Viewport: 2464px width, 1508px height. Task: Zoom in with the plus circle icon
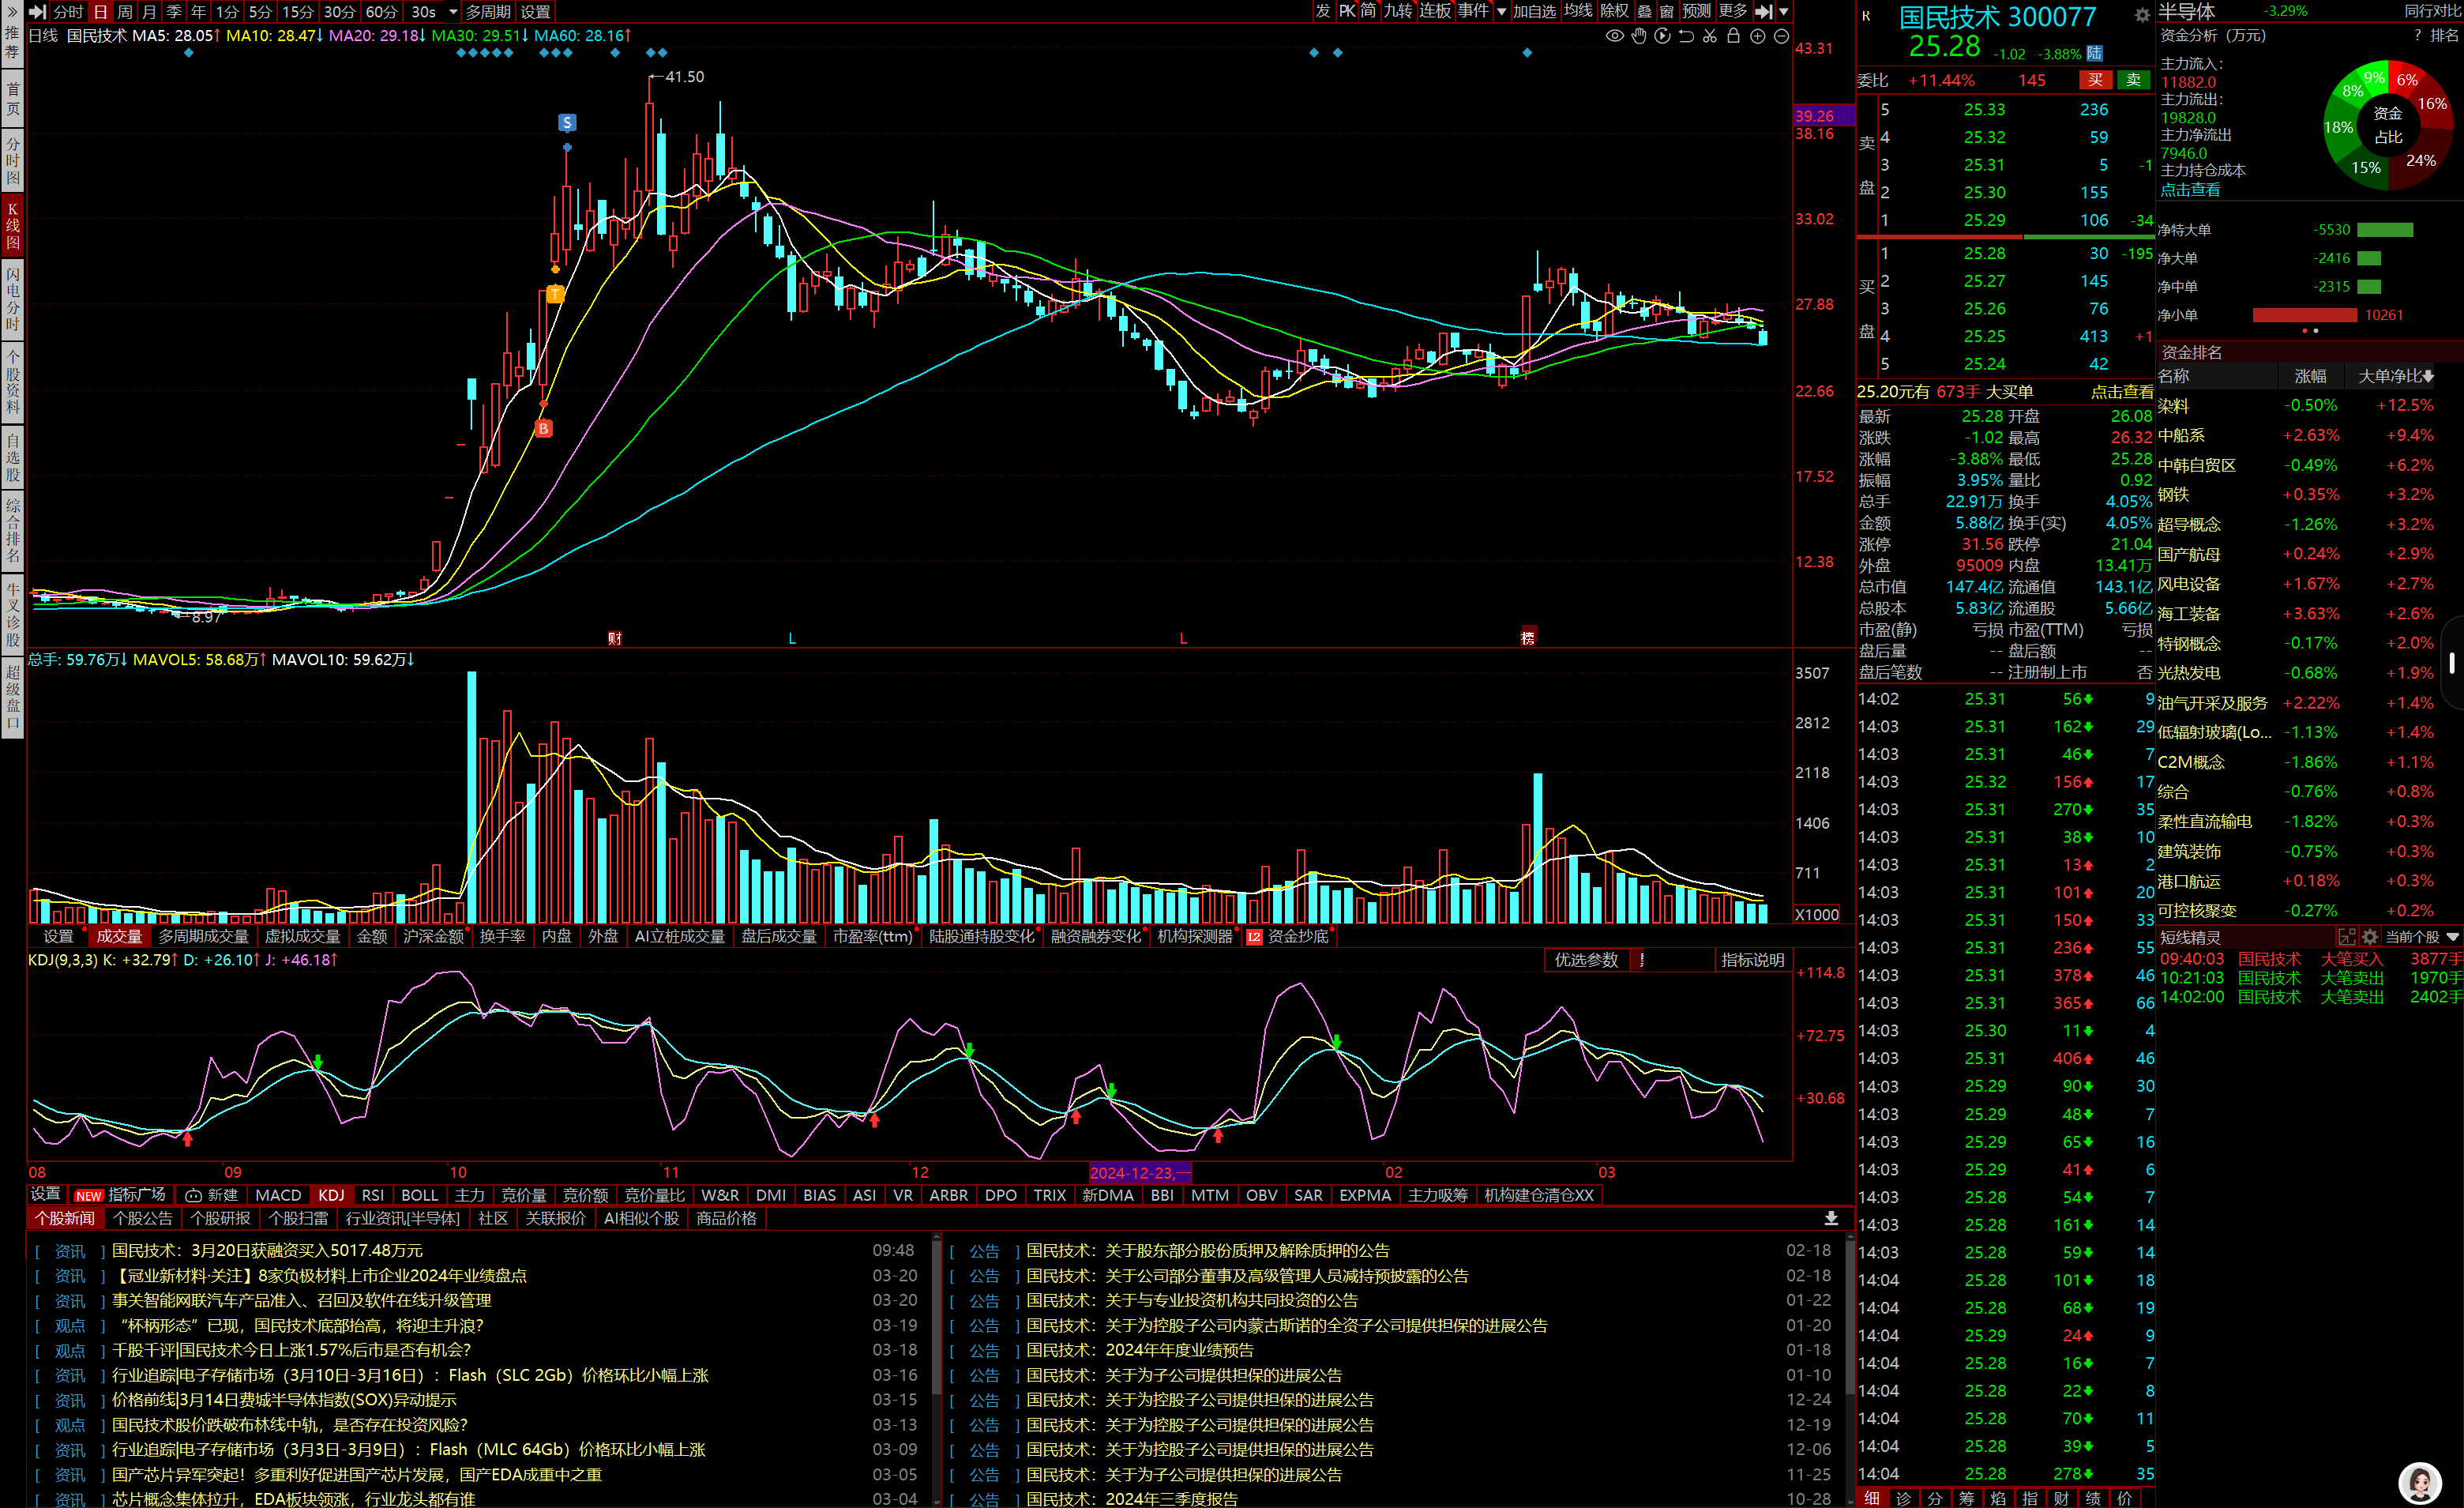[1758, 36]
